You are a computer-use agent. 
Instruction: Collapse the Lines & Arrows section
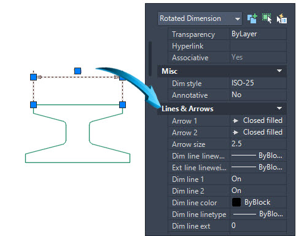(x=279, y=108)
